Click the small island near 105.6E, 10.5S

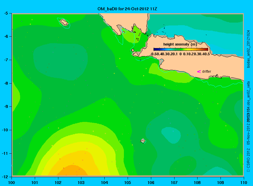point(143,141)
